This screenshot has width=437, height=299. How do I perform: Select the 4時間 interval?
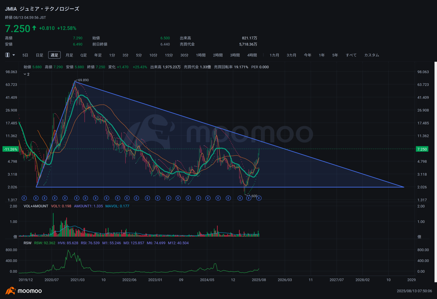coord(252,55)
